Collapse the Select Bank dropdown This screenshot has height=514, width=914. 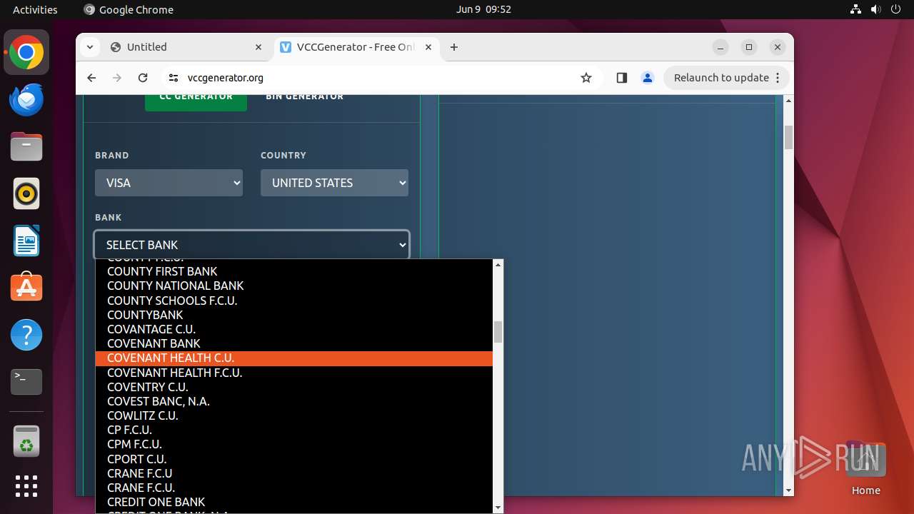click(251, 245)
